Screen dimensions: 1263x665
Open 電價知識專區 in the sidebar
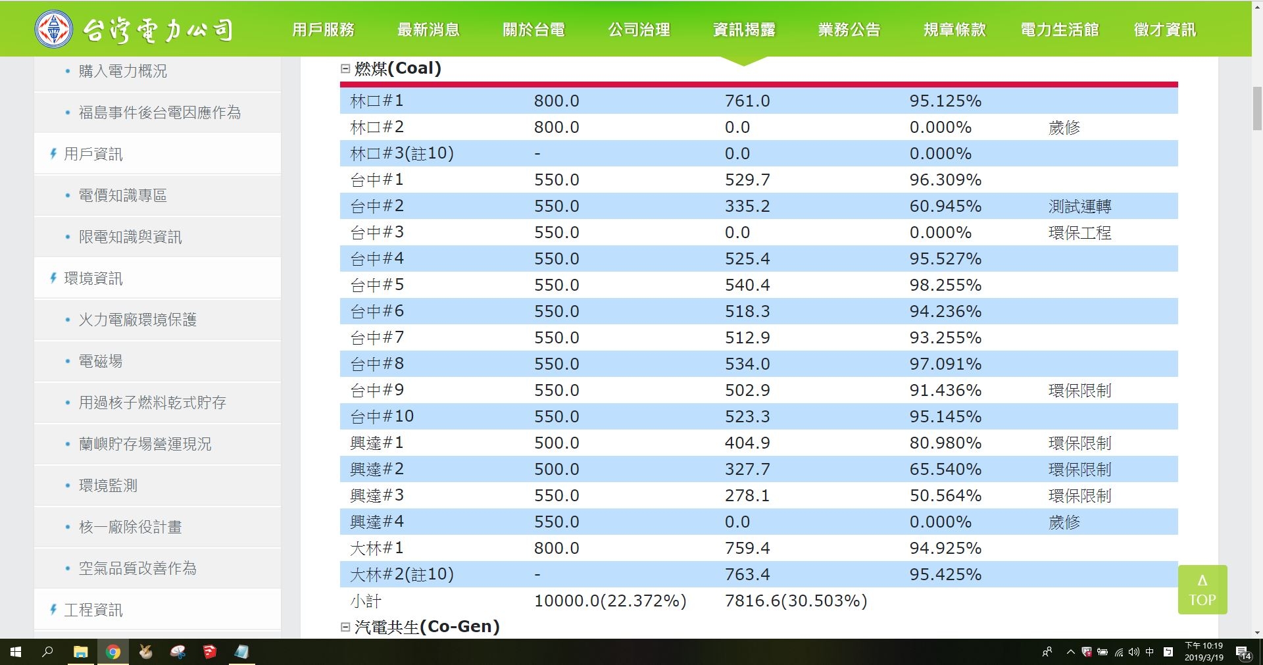(123, 195)
